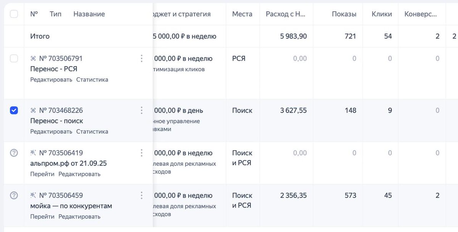Click question mark icon beside мойка campaign
The width and height of the screenshot is (458, 232).
click(14, 195)
